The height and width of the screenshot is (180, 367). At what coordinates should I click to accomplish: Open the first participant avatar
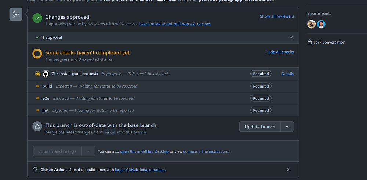pyautogui.click(x=312, y=24)
